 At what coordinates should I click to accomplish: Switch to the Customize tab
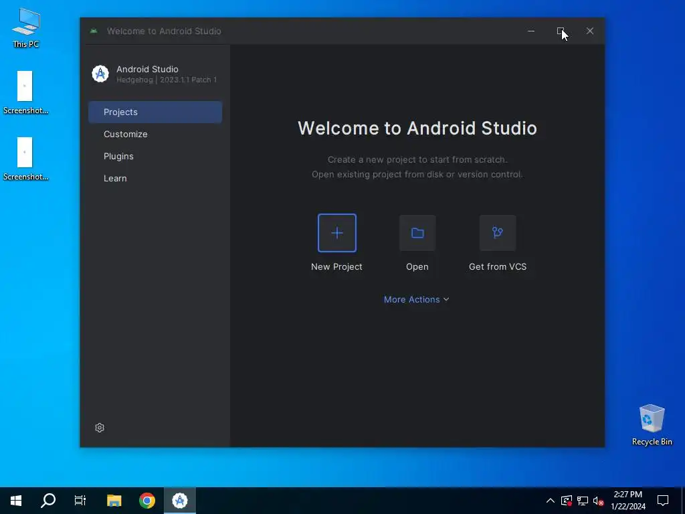[155, 134]
